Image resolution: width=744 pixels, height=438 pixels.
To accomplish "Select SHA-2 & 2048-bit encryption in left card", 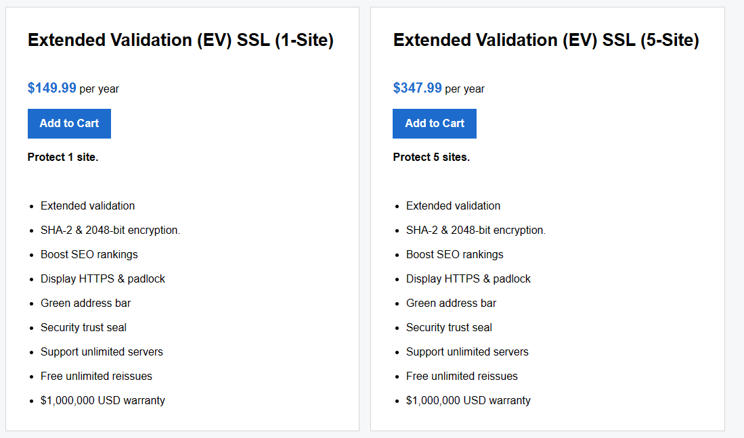I will [110, 230].
